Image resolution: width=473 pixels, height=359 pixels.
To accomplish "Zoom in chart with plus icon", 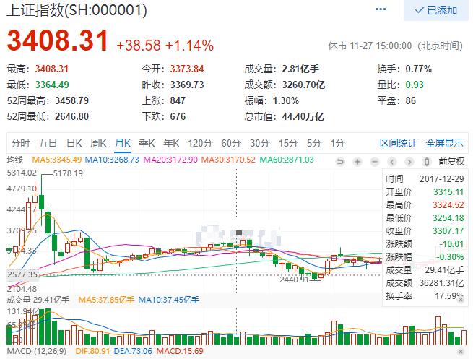I will pos(357,162).
